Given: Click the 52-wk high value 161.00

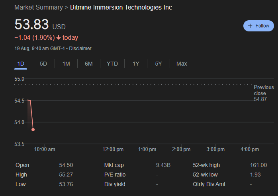Looking at the screenshot, I should point(258,165).
